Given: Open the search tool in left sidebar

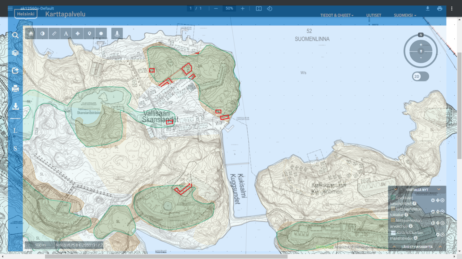Looking at the screenshot, I should click(x=15, y=35).
